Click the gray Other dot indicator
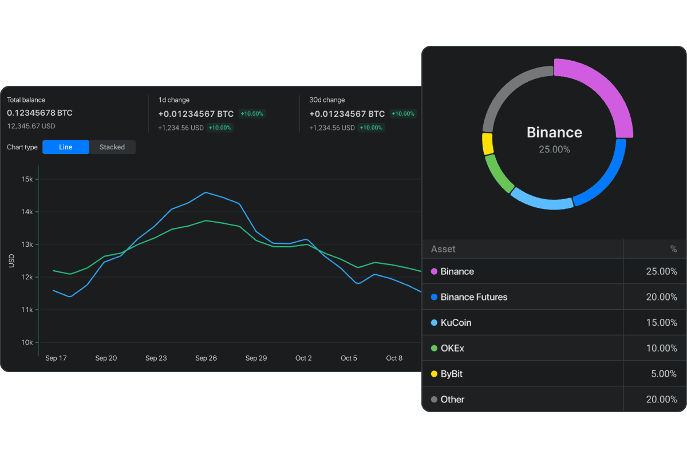The width and height of the screenshot is (687, 458). coord(434,399)
